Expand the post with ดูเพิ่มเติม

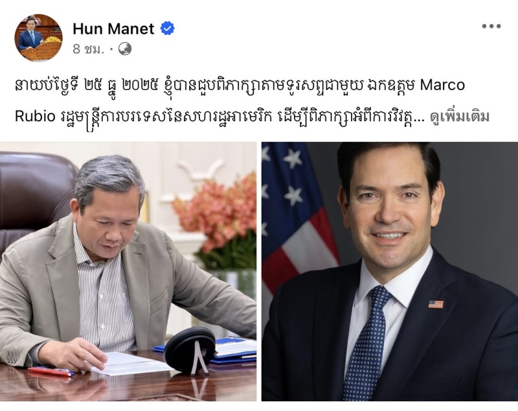pyautogui.click(x=460, y=117)
